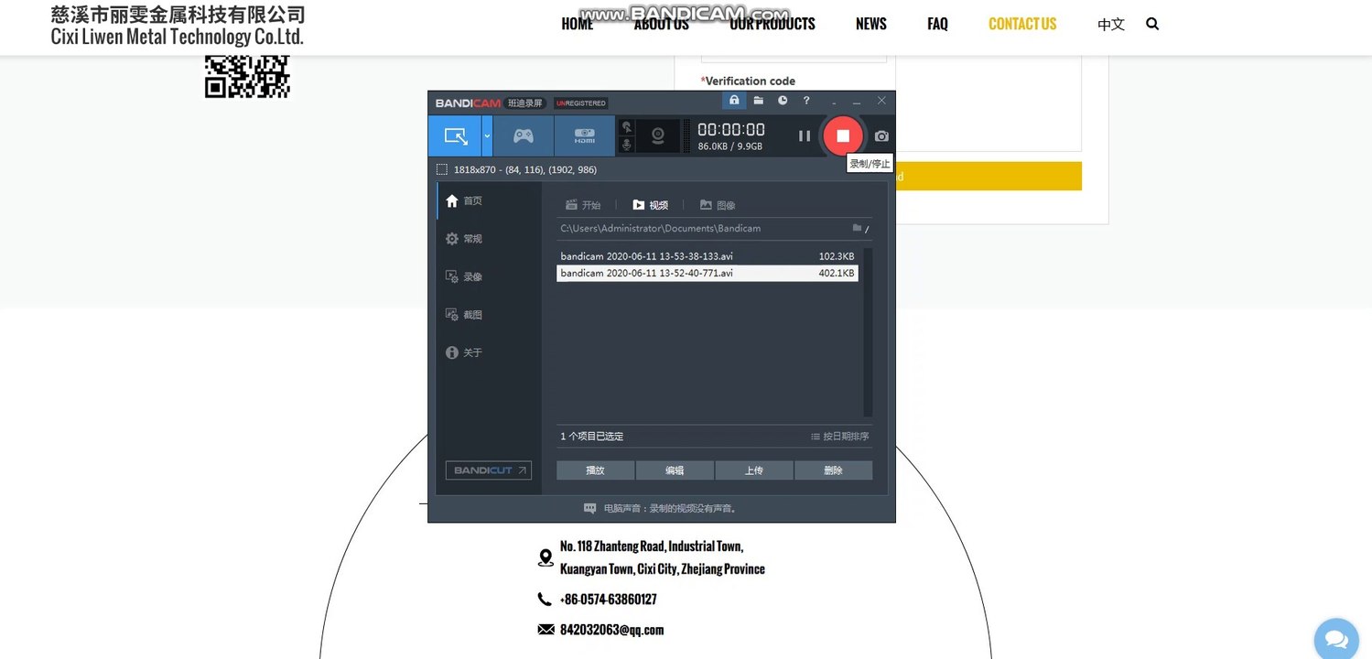Screen dimensions: 1372x659
Task: Click the QR code image
Action: (x=247, y=76)
